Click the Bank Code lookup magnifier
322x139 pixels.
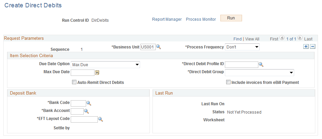click(89, 103)
